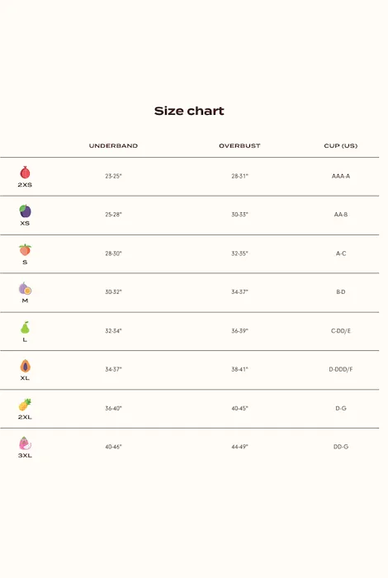This screenshot has width=388, height=578.
Task: Select the OVERBUST column header
Action: 239,145
